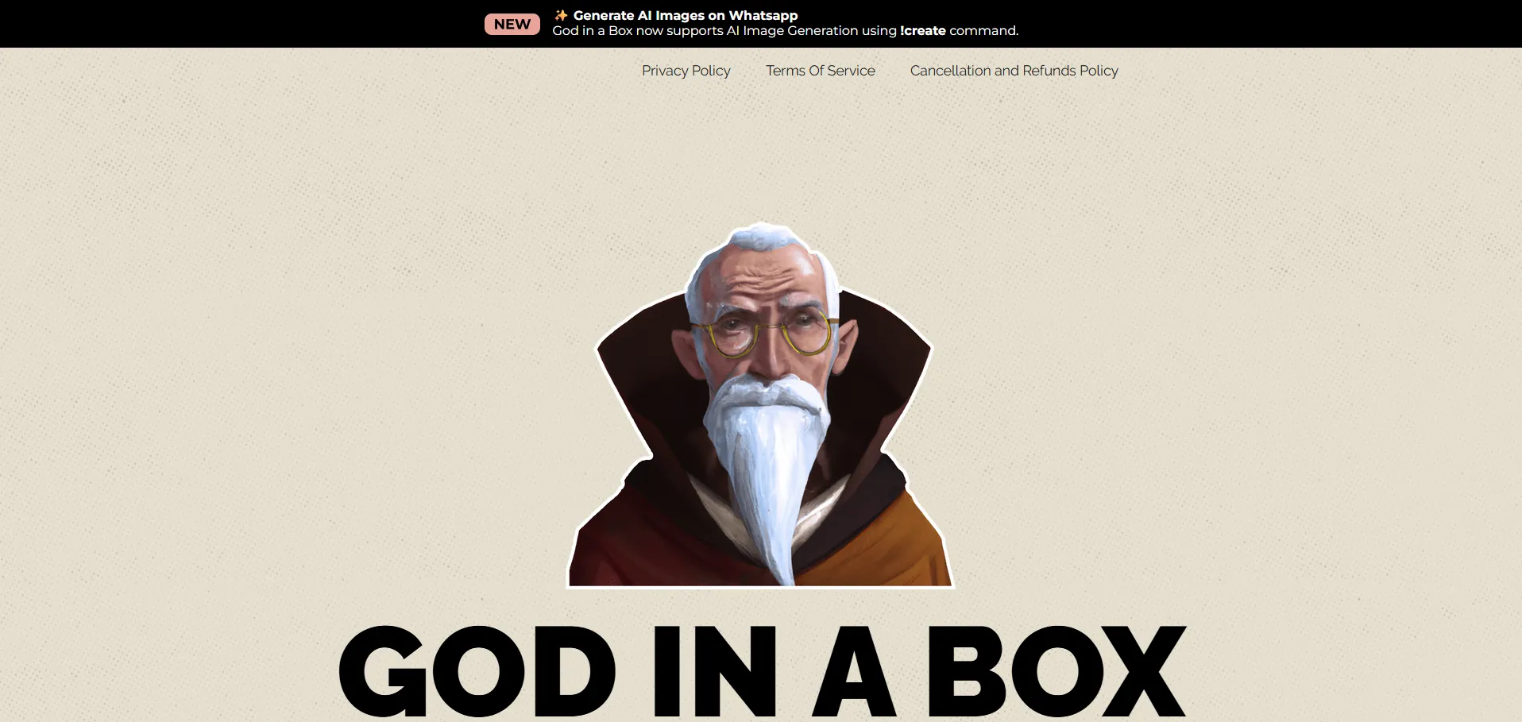Click the wizard's nose
The height and width of the screenshot is (722, 1522).
coord(765,357)
